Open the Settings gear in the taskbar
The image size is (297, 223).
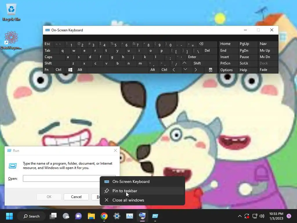[117, 216]
